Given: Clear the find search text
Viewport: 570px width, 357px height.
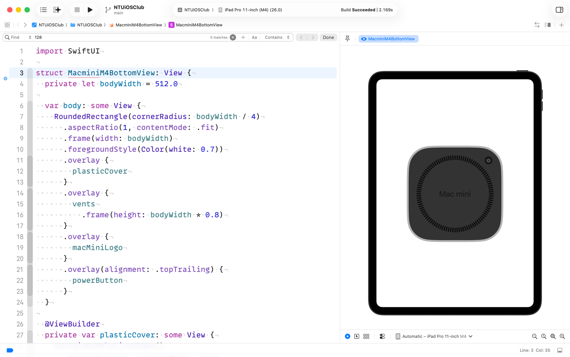Looking at the screenshot, I should [233, 37].
